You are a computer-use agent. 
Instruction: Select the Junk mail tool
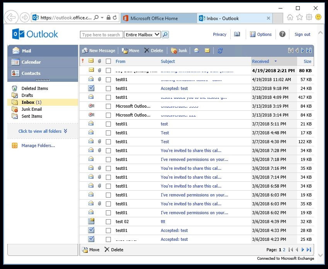[178, 50]
